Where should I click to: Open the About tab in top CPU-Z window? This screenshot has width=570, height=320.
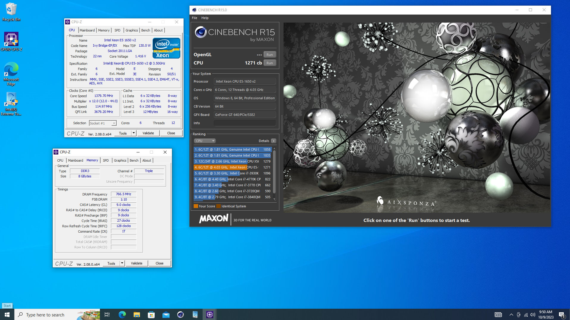tap(158, 30)
